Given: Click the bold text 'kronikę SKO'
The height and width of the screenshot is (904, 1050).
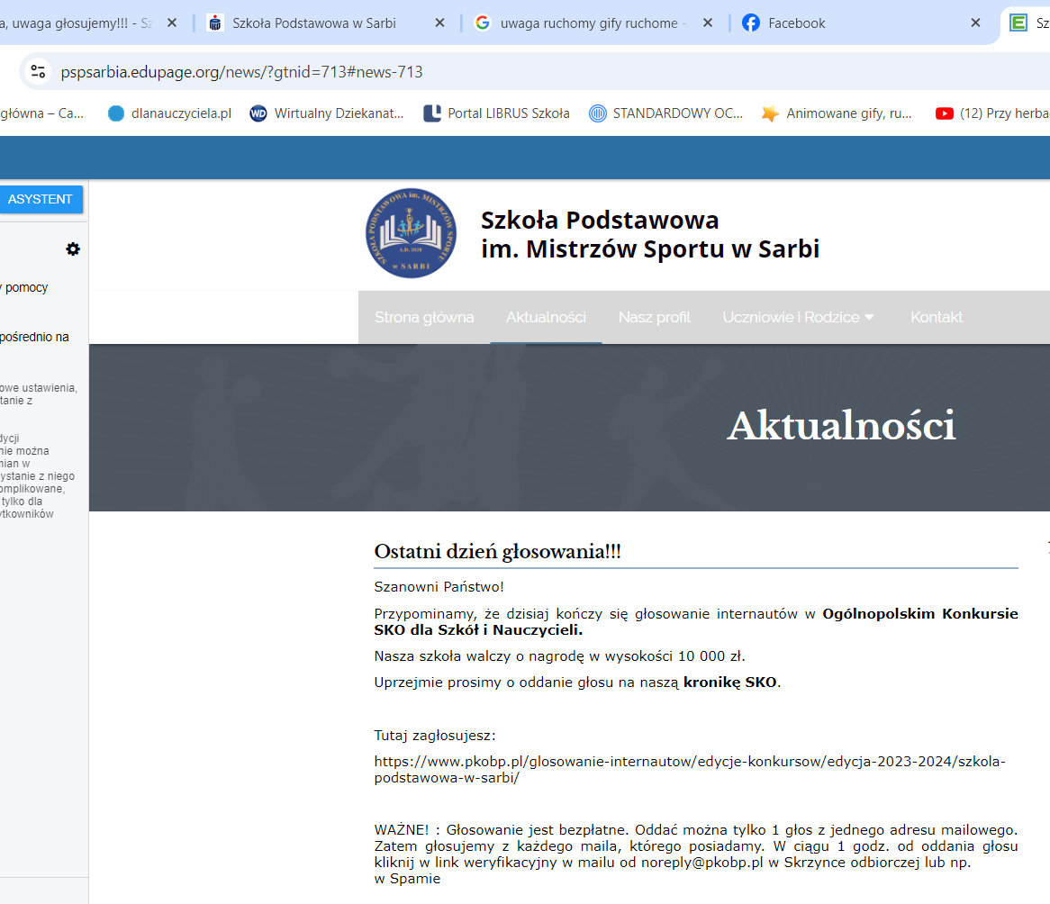Looking at the screenshot, I should [x=730, y=683].
